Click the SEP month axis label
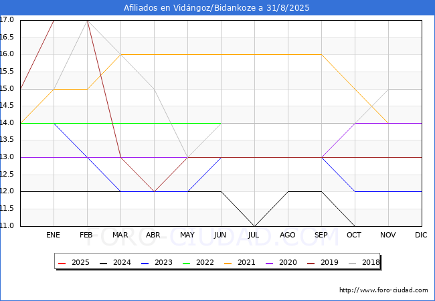Viewport: 435px width, 301px height. [x=321, y=235]
